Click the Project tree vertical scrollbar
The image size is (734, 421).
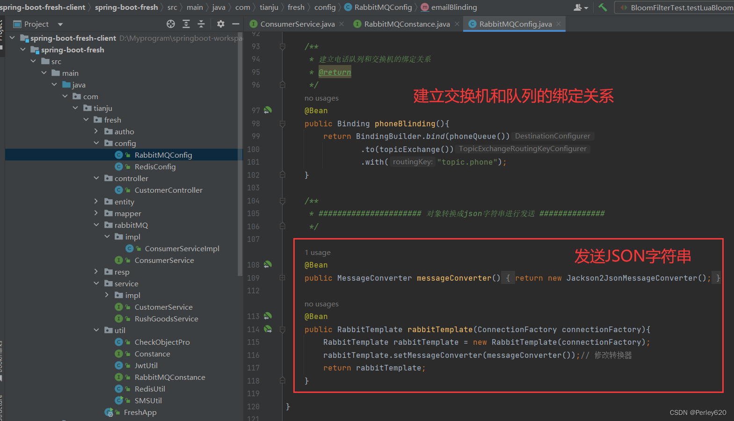[x=240, y=154]
